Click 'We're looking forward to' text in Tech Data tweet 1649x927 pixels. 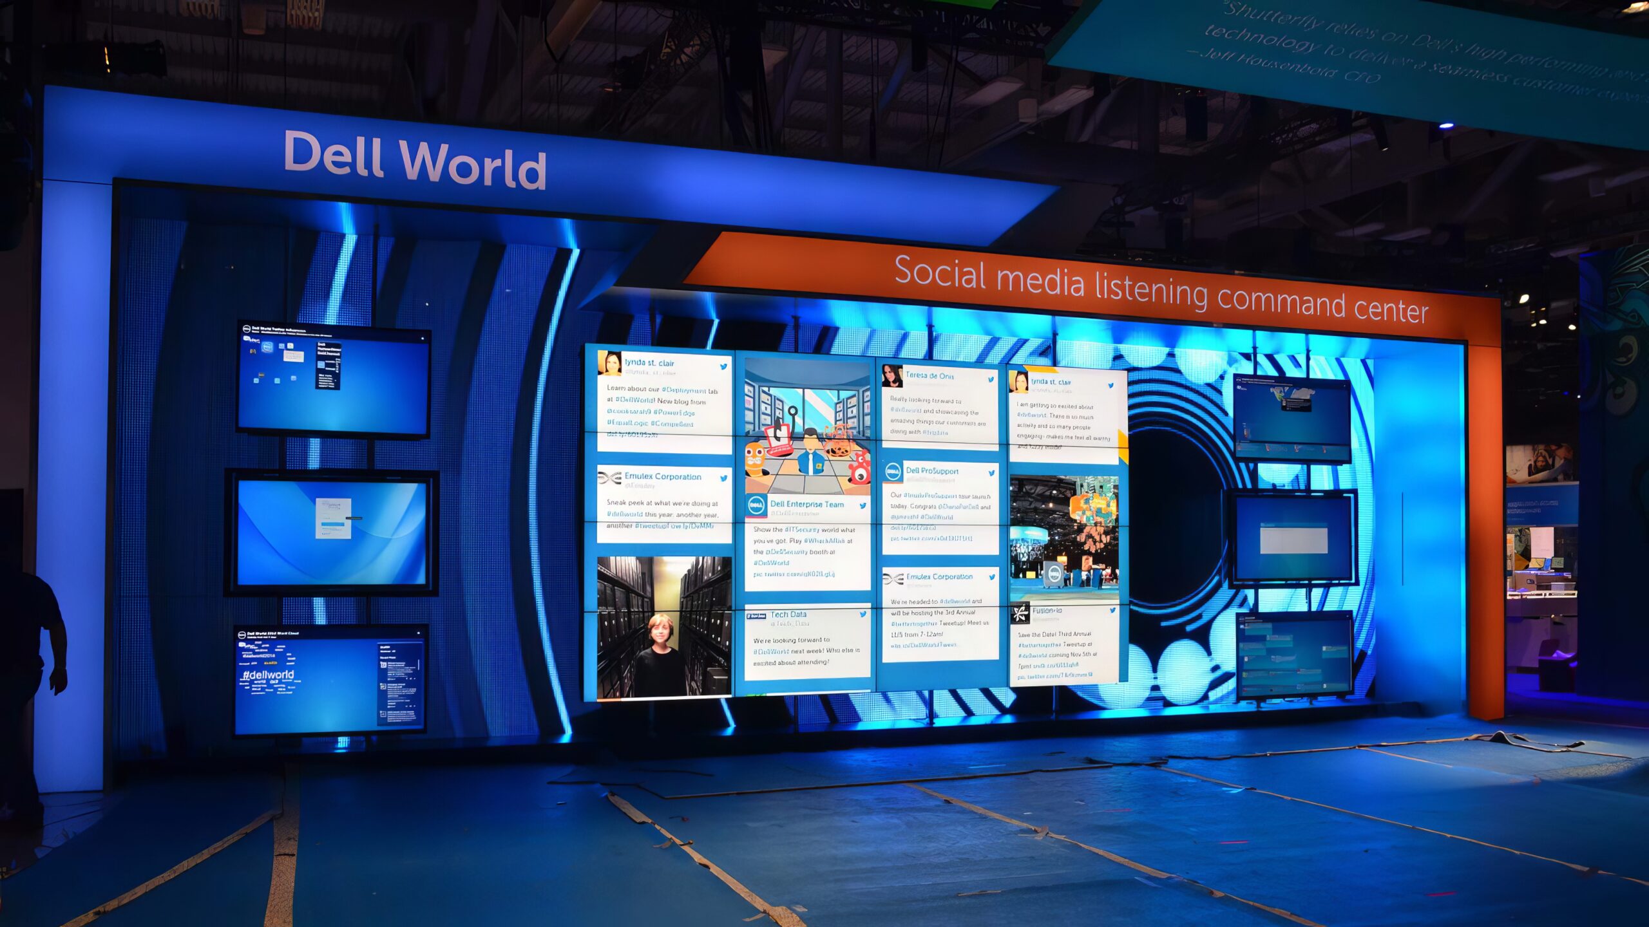792,640
